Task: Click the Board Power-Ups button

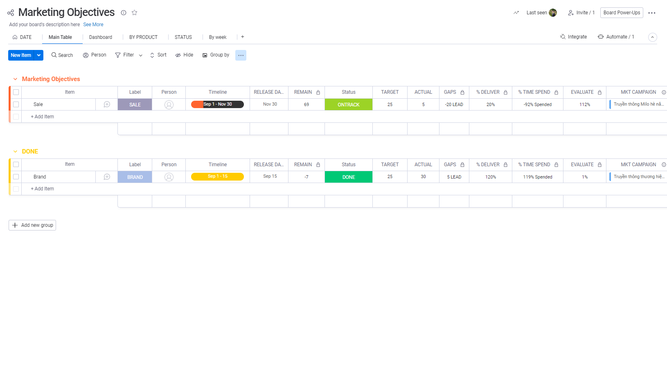Action: [621, 12]
